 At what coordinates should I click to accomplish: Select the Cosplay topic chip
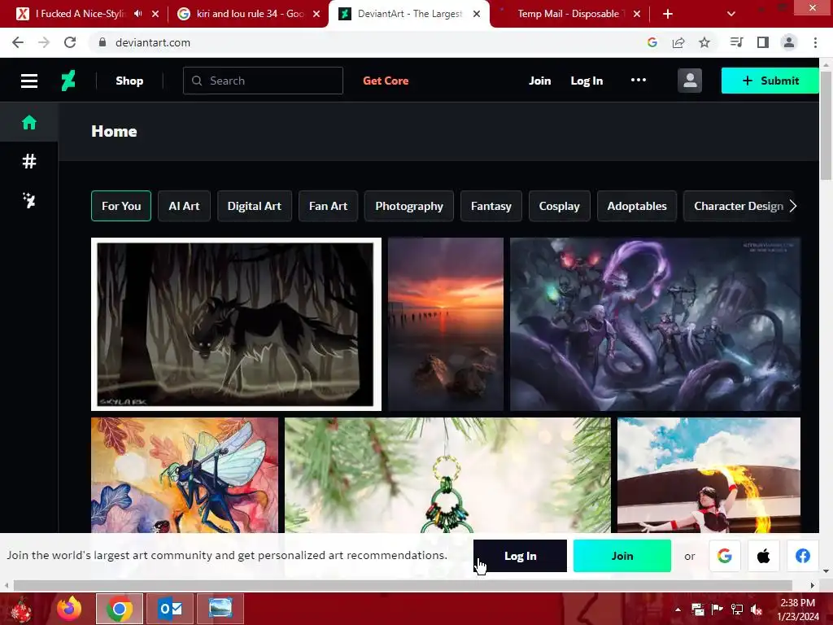coord(560,206)
